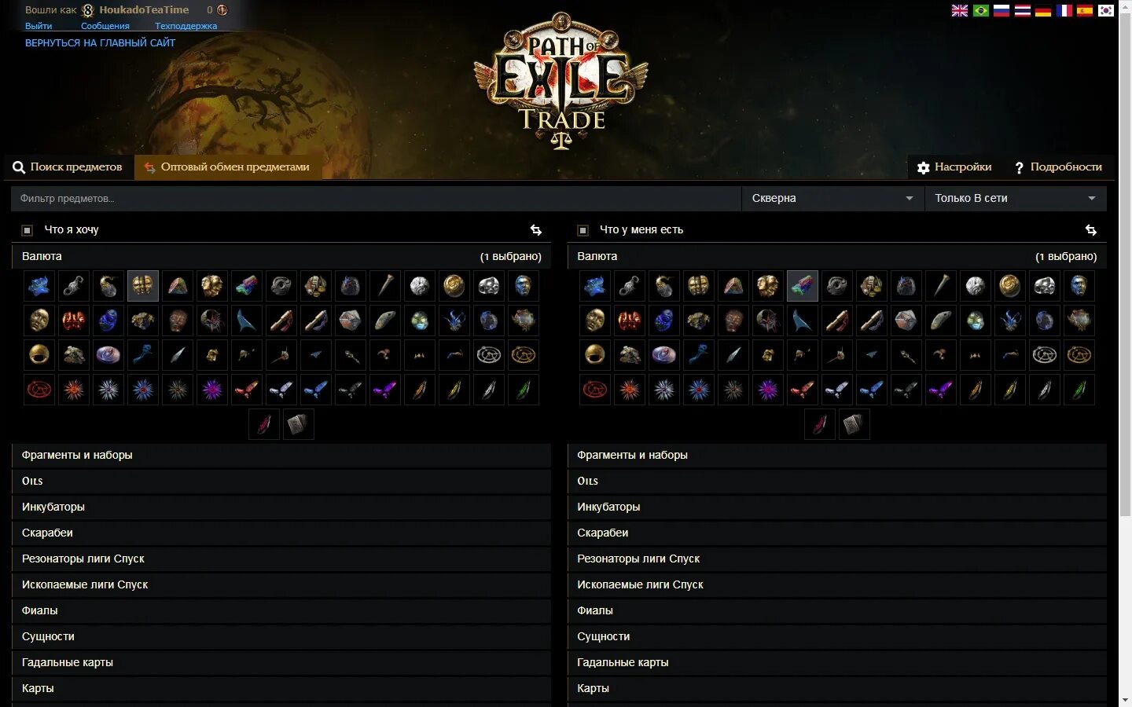Pick Orb of Fusing under Что я хочу
Screen dimensions: 1132x707
(x=74, y=286)
